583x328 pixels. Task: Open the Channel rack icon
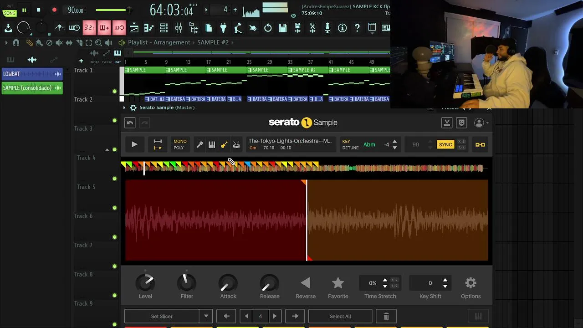[164, 28]
